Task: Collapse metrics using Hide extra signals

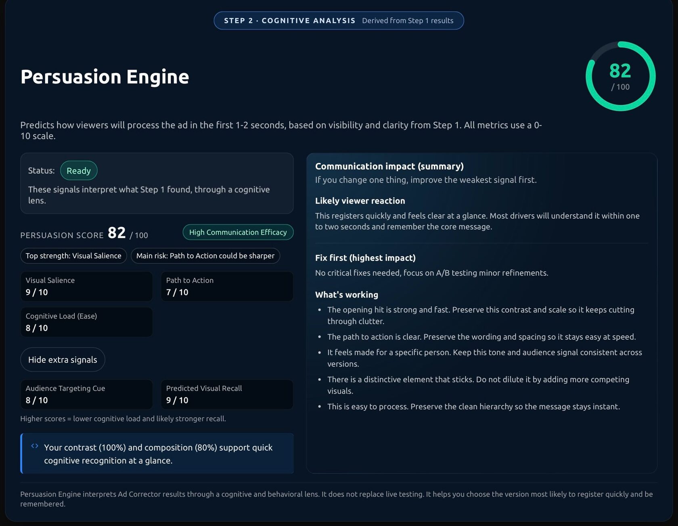Action: point(63,359)
